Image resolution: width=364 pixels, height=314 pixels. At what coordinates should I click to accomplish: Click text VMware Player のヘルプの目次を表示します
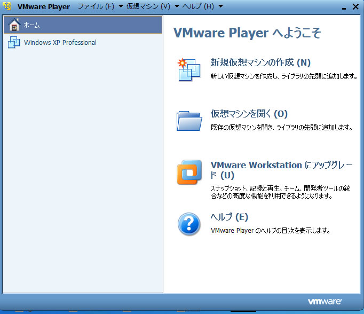(x=271, y=231)
